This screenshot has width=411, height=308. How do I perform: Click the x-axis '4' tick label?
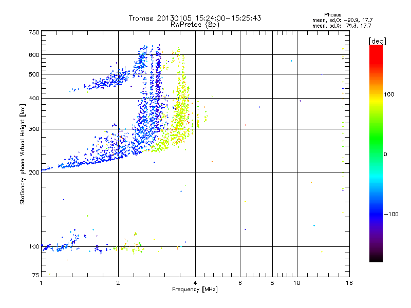[195, 283]
